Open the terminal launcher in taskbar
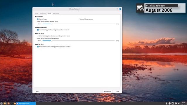Viewport: 187px width, 105px height. tap(12, 104)
